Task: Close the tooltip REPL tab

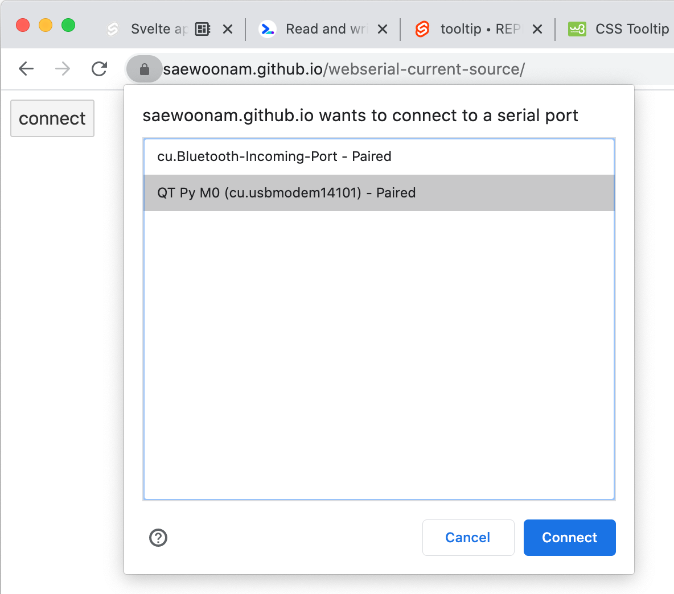Action: (537, 28)
